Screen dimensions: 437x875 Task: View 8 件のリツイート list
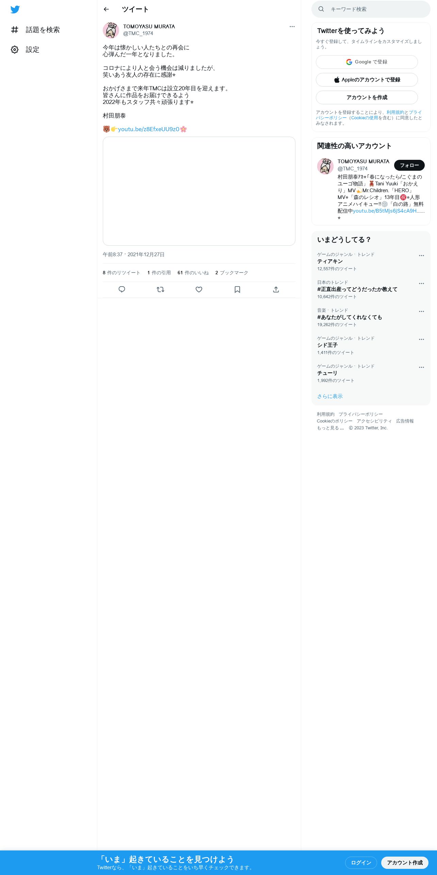(x=122, y=273)
